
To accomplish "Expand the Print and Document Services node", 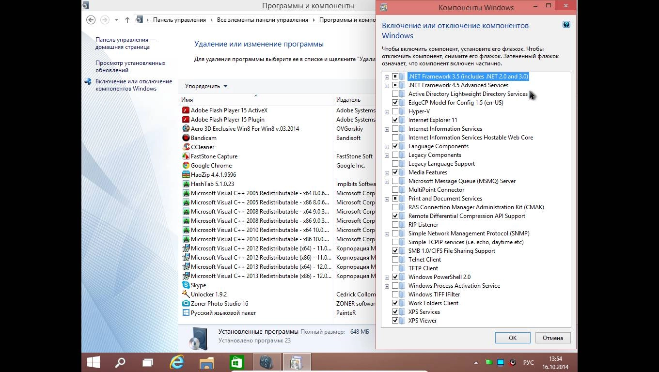I will click(x=387, y=199).
